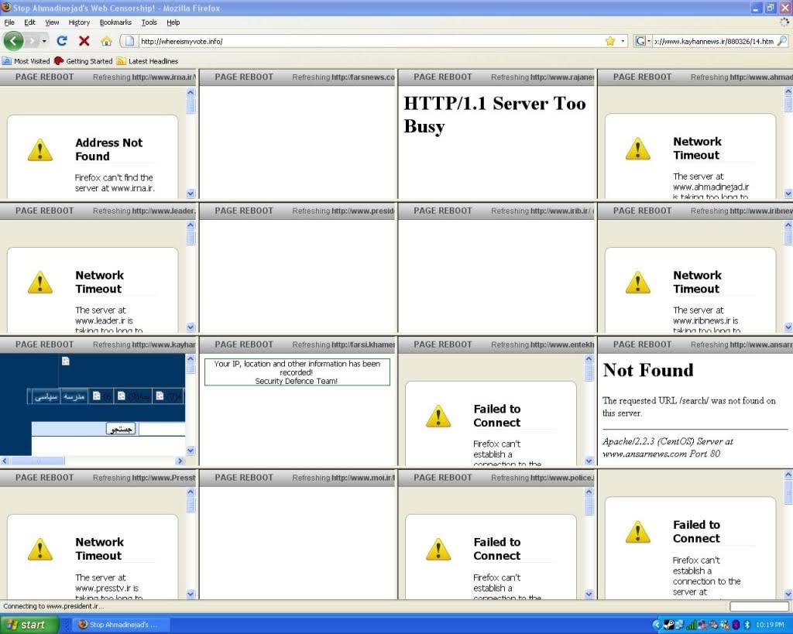
Task: Click the Firefox icon in the window title bar
Action: click(x=6, y=8)
